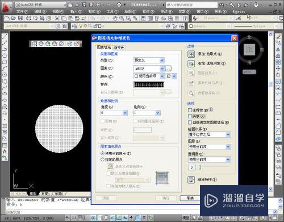The image size is (284, 222).
Task: Click the transparency value field showing 0
Action: tap(191, 168)
